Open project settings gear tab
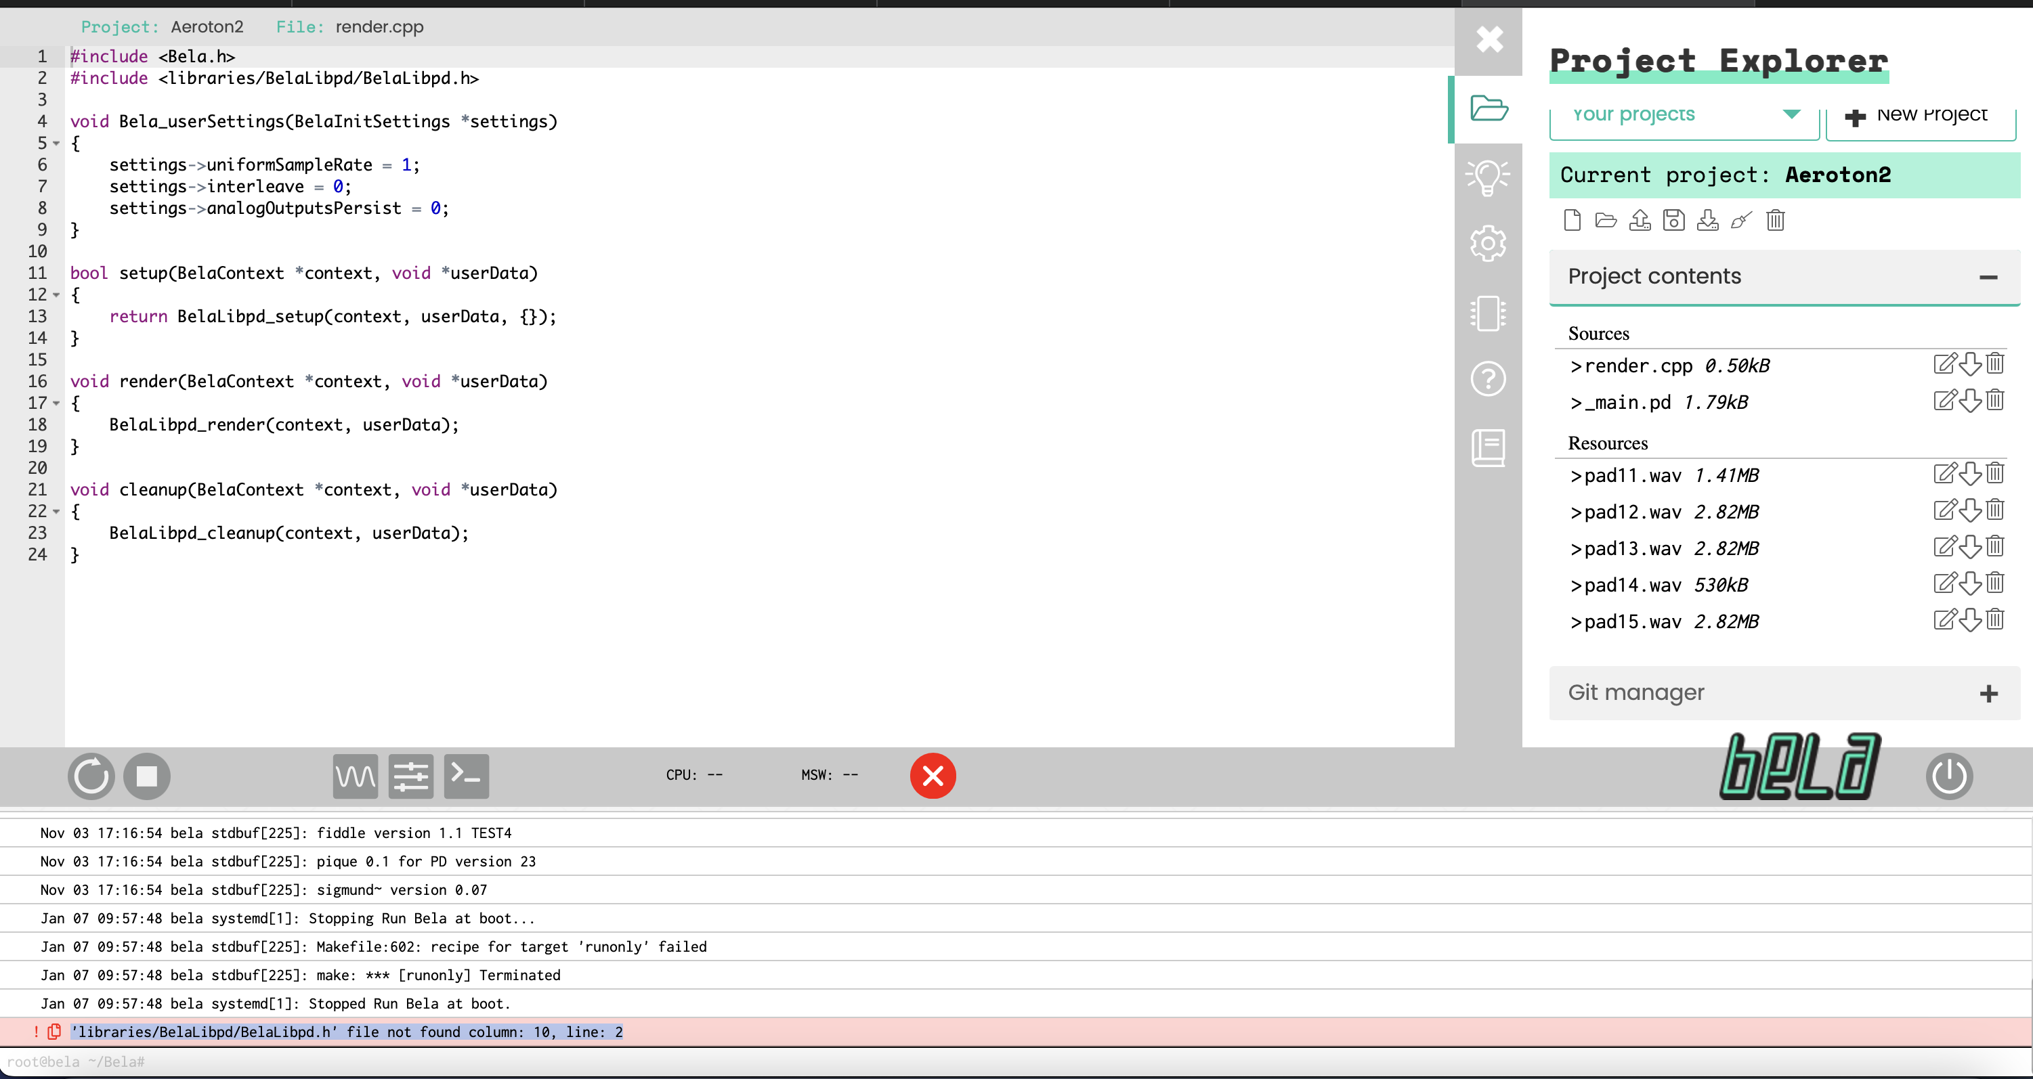Screen dimensions: 2033x1079 (x=1488, y=244)
